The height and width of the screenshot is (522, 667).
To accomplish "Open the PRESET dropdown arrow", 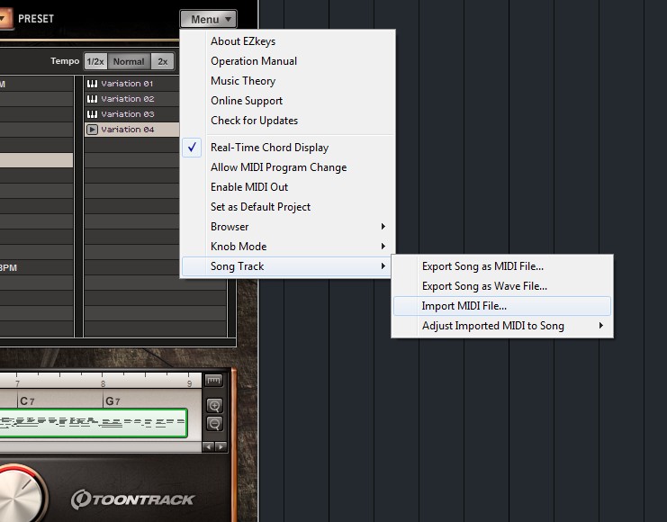I will (5, 19).
